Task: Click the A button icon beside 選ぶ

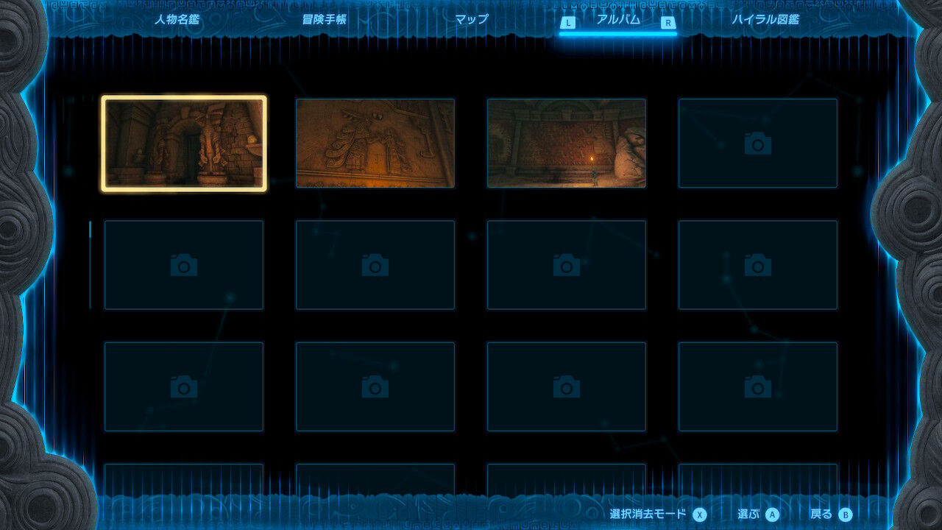Action: [x=772, y=515]
